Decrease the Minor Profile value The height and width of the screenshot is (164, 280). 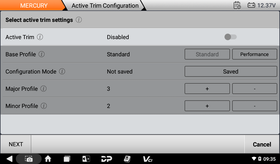point(254,106)
